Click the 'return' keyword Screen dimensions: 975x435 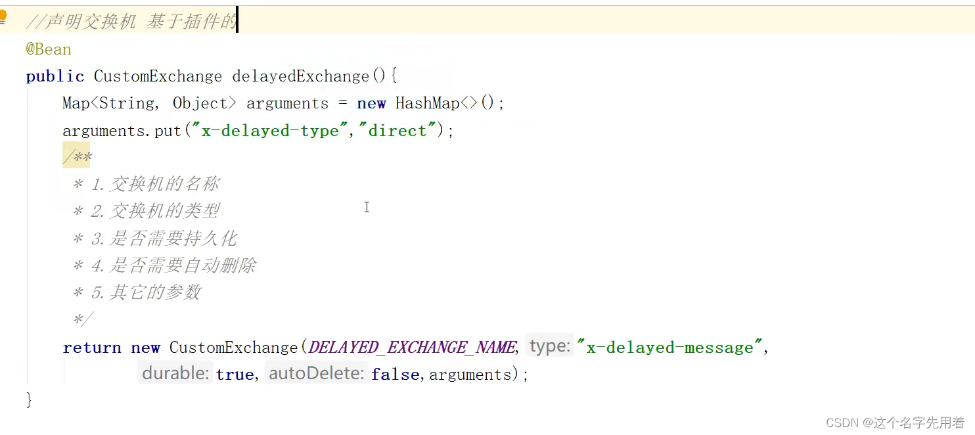click(x=92, y=348)
